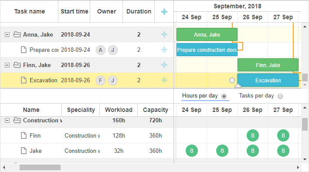The width and height of the screenshot is (309, 172).
Task: Click file icon of Excavation task
Action: [x=24, y=80]
